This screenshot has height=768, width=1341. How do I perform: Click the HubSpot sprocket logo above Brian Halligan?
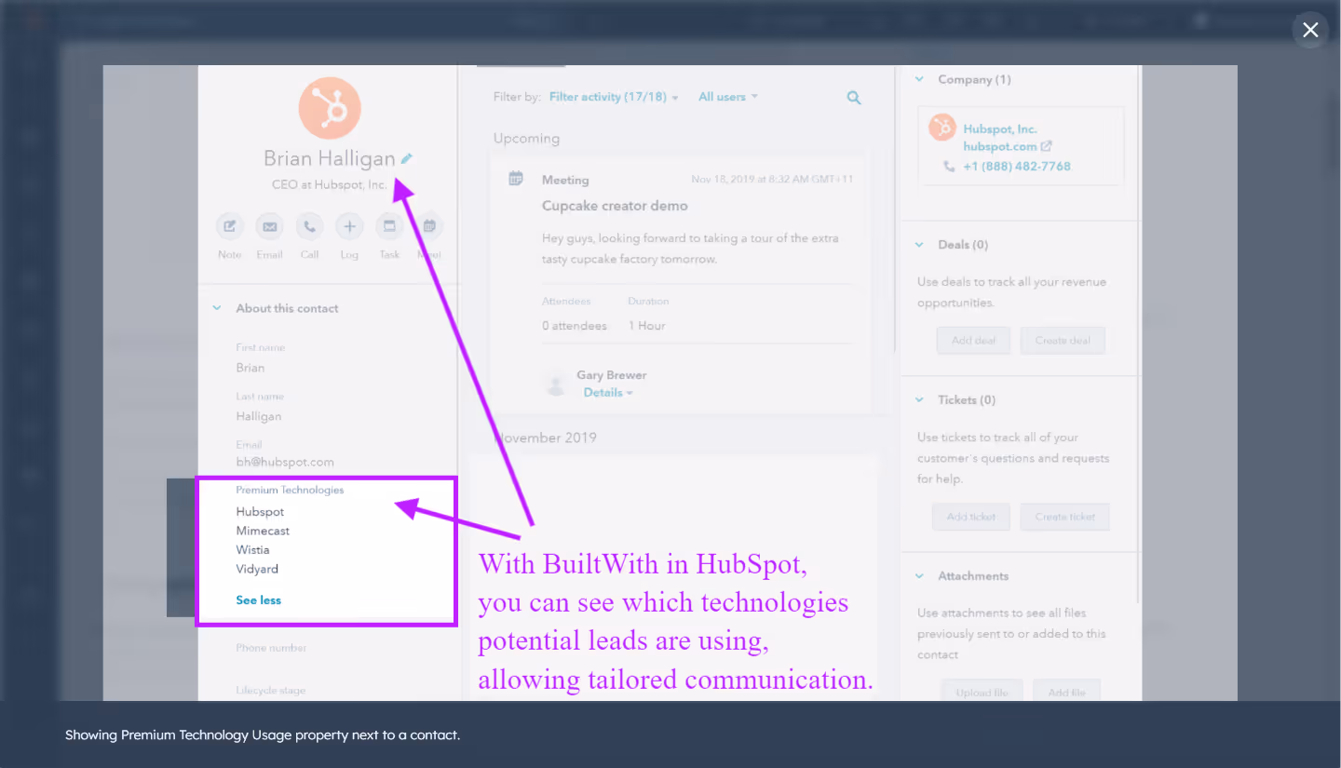[x=328, y=107]
